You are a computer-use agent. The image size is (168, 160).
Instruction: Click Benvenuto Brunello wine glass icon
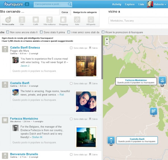(5, 156)
